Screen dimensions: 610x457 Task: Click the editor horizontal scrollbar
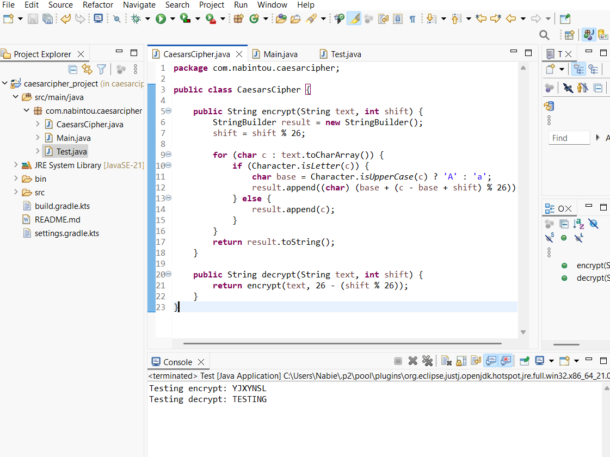pyautogui.click(x=342, y=343)
